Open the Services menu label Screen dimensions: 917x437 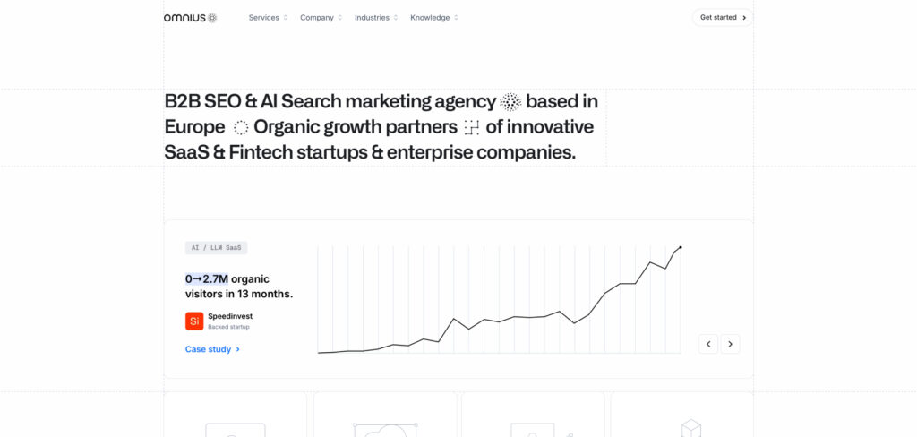point(263,18)
